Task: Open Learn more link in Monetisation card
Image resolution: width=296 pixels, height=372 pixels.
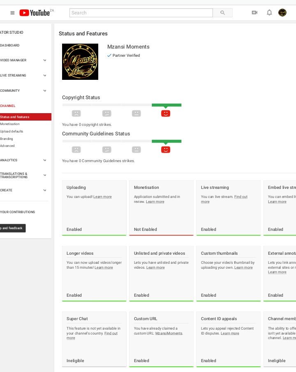Action: tap(155, 202)
